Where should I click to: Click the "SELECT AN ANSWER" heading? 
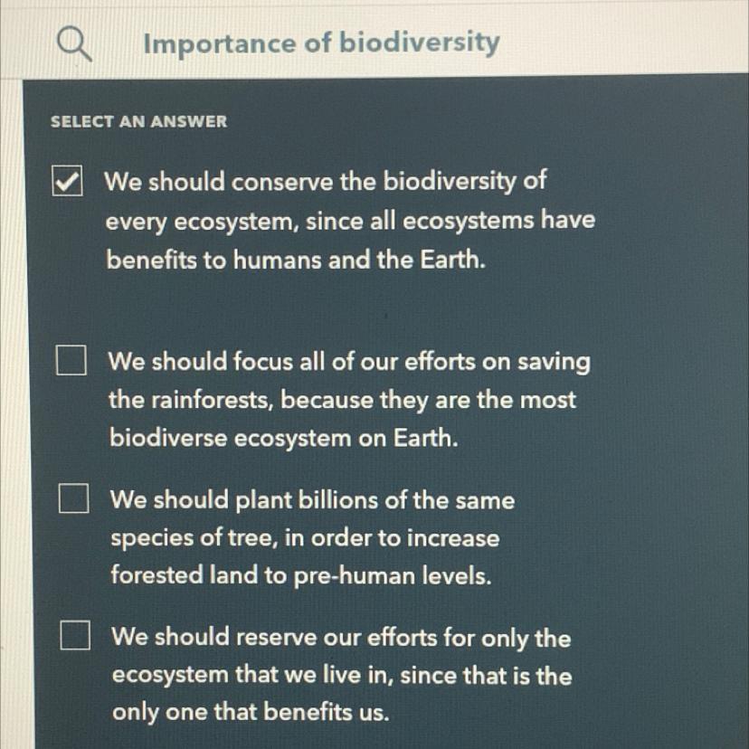click(x=139, y=121)
